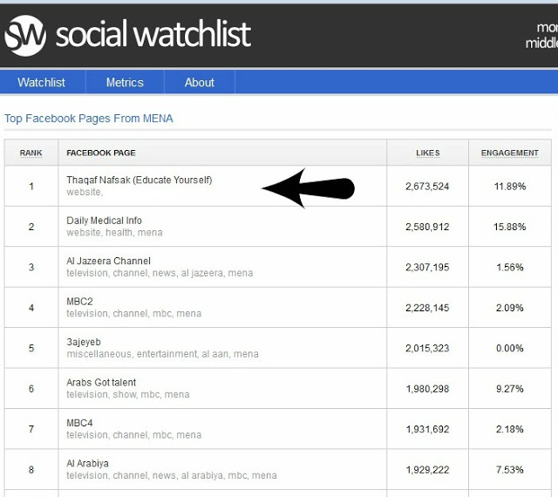The height and width of the screenshot is (497, 558).
Task: Click the FACEBOOK PAGE column header
Action: 101,153
